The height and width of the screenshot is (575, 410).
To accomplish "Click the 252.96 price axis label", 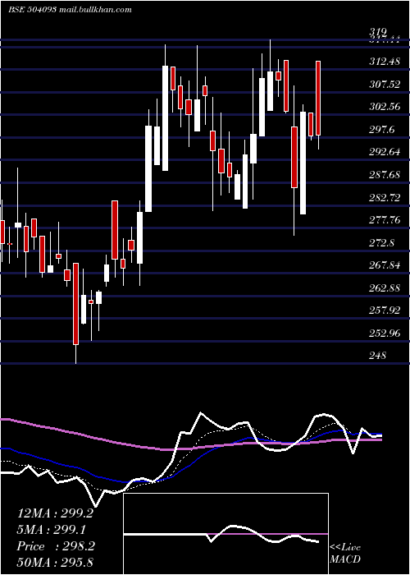I will pyautogui.click(x=385, y=333).
